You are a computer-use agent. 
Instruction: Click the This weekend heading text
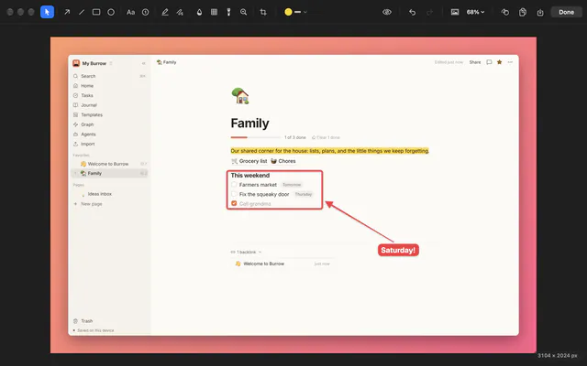[x=250, y=175]
